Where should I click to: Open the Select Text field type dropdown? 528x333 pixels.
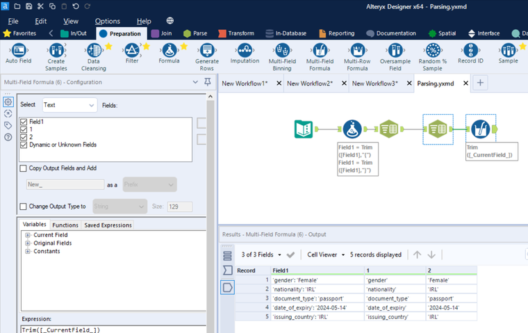pos(69,105)
